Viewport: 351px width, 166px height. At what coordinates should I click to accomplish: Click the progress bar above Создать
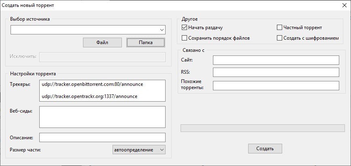262,128
